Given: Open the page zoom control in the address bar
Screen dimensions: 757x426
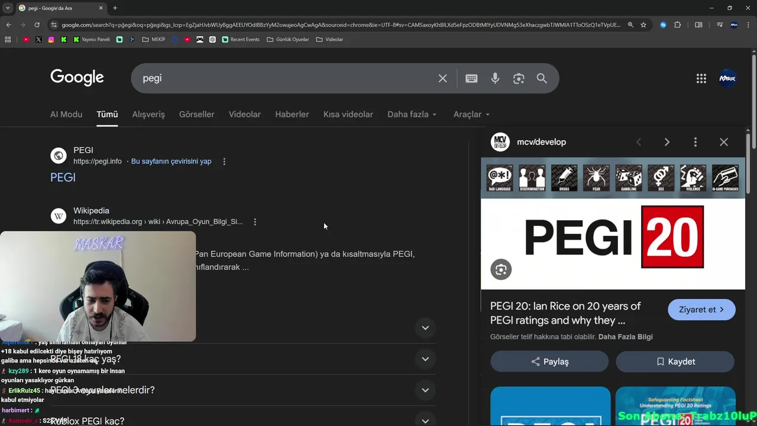Looking at the screenshot, I should click(630, 25).
